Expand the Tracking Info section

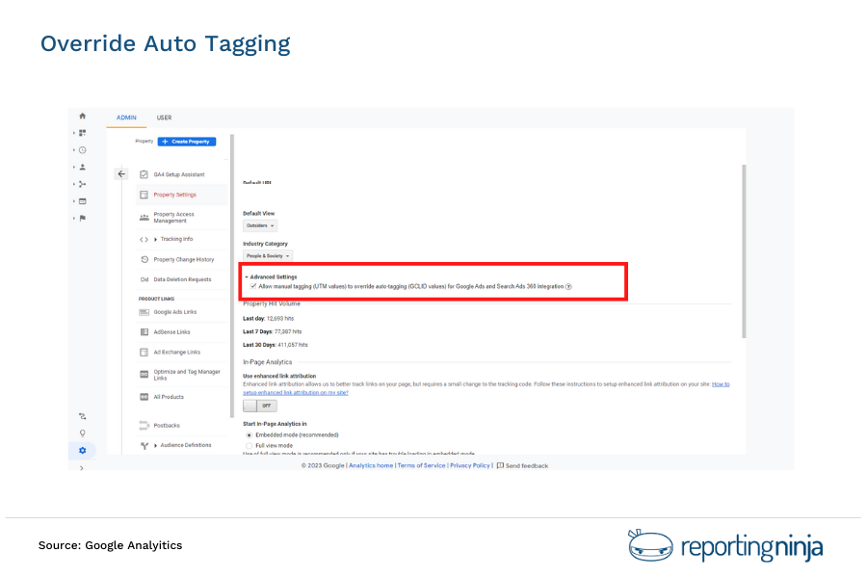pyautogui.click(x=175, y=239)
